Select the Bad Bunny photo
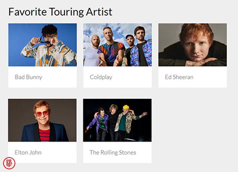Viewport: 238px width, 172px height. point(42,45)
